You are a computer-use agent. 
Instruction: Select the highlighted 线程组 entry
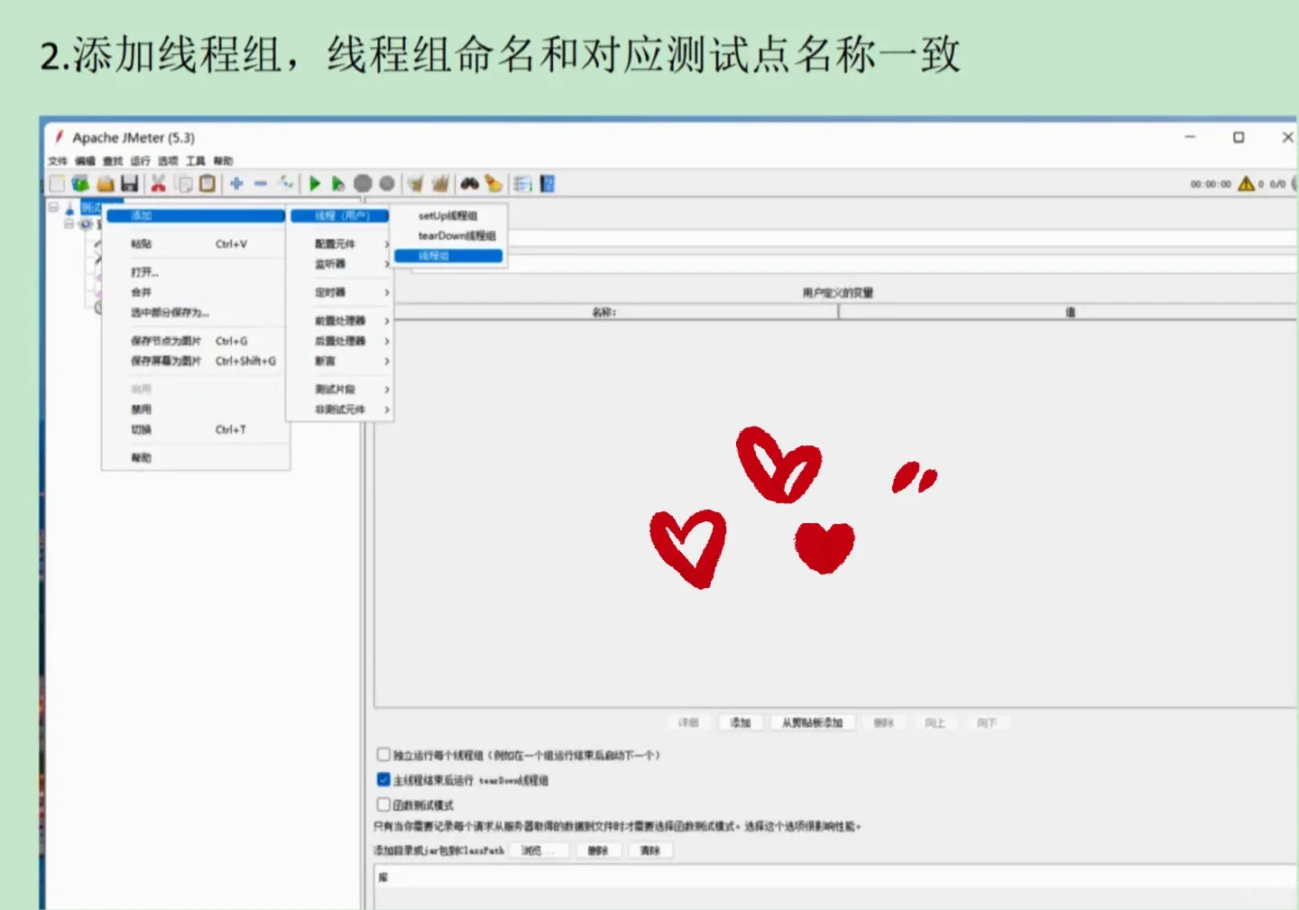[x=448, y=256]
